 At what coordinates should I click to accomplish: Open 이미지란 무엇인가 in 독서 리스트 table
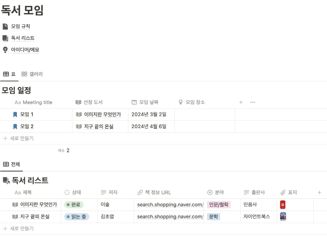point(39,205)
